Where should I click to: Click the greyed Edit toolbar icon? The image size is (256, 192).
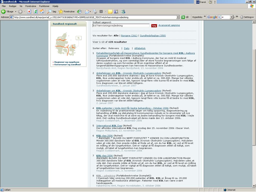101,11
